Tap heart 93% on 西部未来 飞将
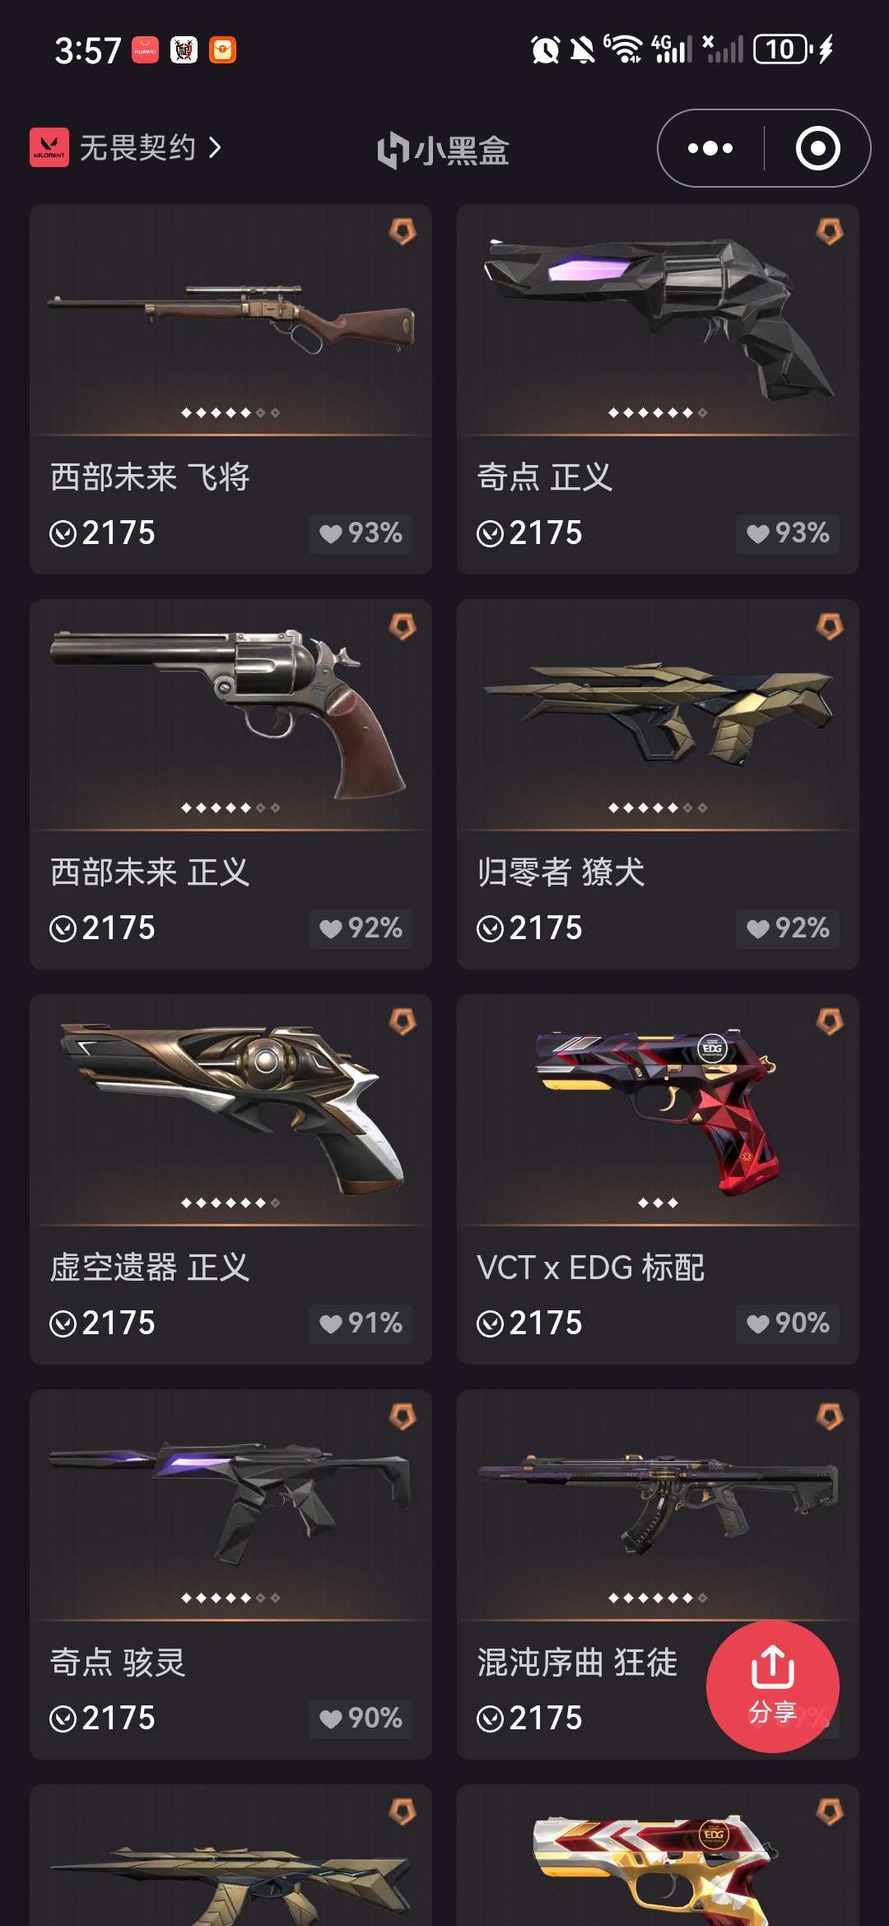Screen dimensions: 889x1926 pyautogui.click(x=361, y=533)
